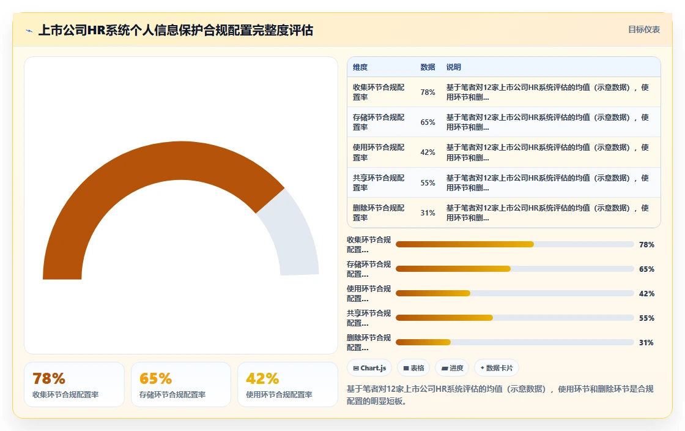
Task: Click the 说明 text in the 收集环节 row
Action: (x=547, y=92)
